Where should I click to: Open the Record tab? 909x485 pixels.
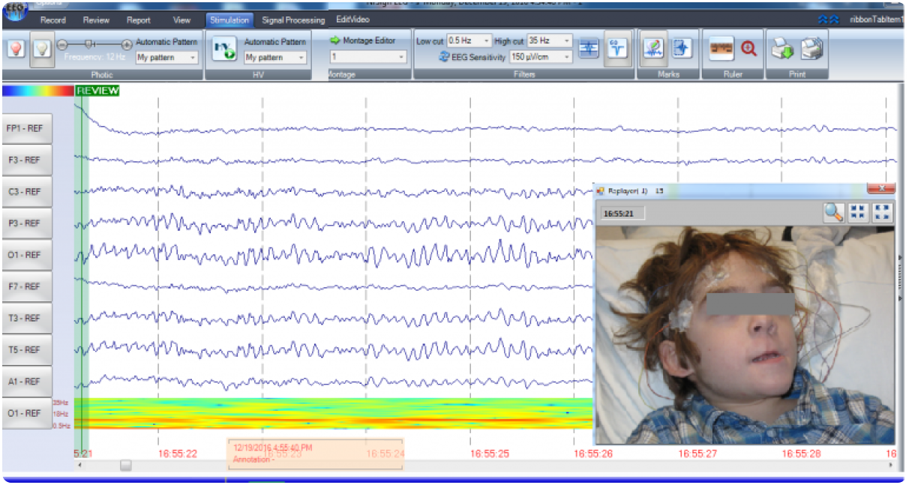(52, 20)
